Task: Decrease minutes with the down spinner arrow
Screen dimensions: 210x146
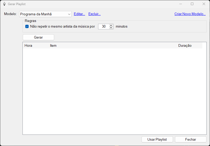Action: [111, 28]
